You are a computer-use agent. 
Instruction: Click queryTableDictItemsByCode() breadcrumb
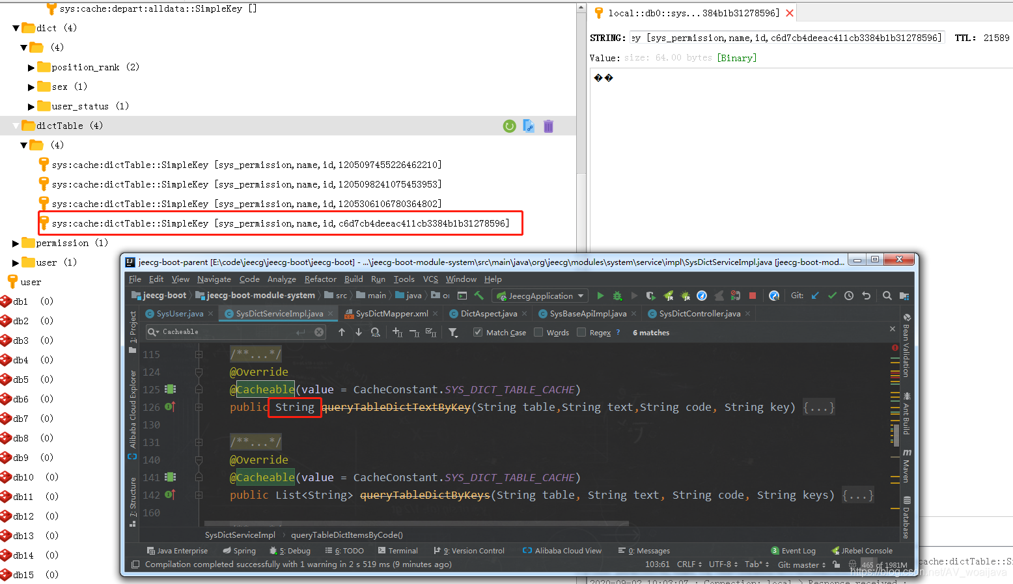coord(347,535)
